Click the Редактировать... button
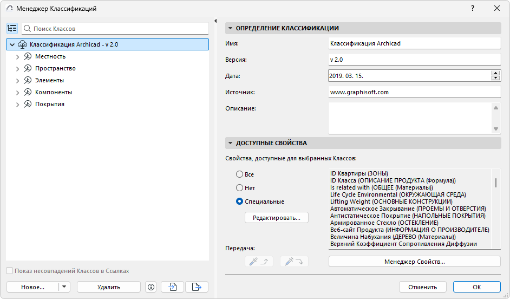The width and height of the screenshot is (510, 299). click(277, 218)
